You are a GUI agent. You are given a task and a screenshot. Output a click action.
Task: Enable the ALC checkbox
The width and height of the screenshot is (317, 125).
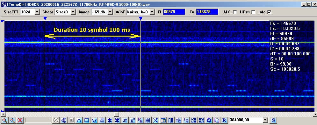[x=235, y=12]
